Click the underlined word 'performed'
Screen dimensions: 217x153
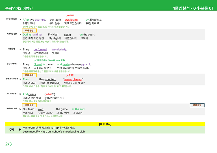40,50
